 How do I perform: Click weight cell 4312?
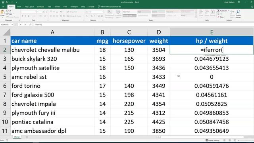[159, 113]
